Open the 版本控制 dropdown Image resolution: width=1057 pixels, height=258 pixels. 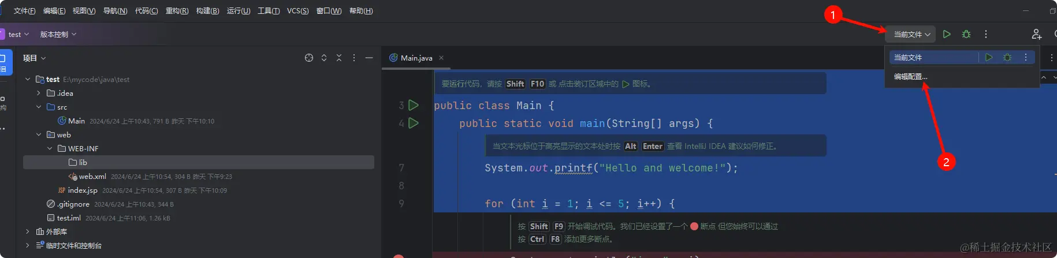pyautogui.click(x=58, y=35)
